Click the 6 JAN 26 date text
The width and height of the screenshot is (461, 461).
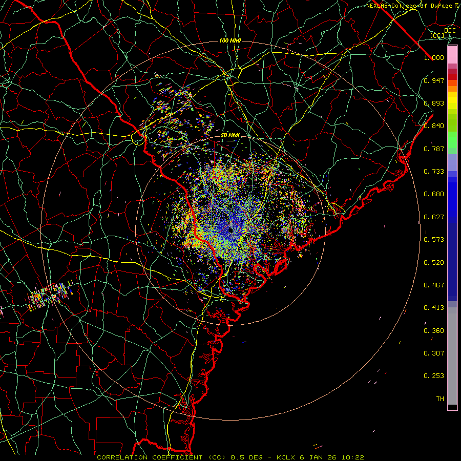coord(319,457)
